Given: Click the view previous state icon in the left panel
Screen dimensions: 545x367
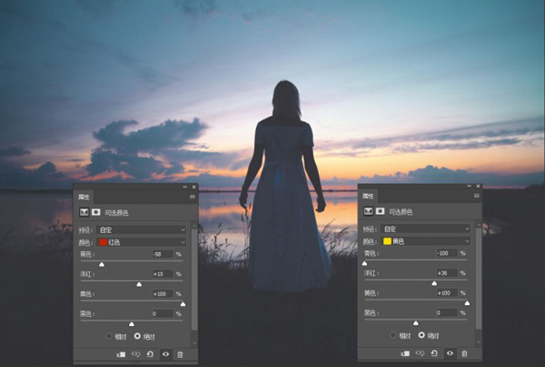Looking at the screenshot, I should [x=135, y=354].
